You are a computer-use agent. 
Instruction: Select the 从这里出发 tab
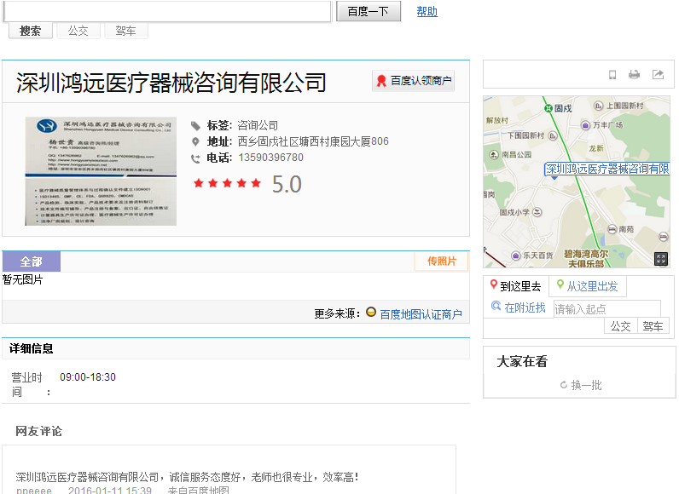(x=588, y=286)
